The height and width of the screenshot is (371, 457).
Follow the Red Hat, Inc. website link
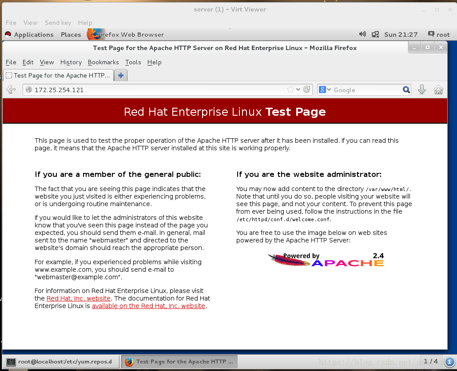click(x=79, y=298)
